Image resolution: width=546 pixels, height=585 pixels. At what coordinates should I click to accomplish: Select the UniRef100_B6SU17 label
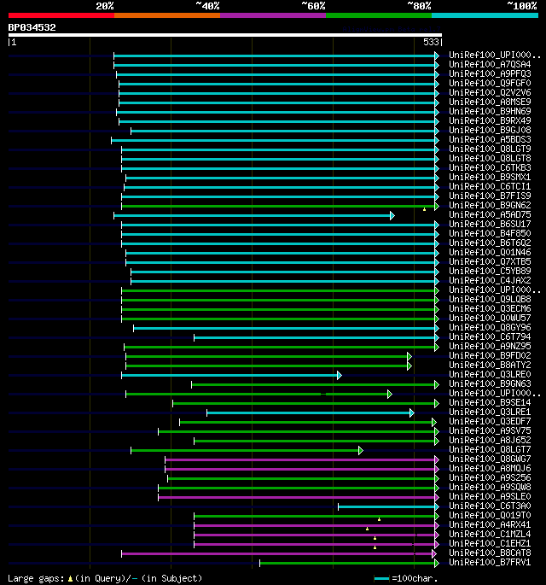(x=490, y=225)
